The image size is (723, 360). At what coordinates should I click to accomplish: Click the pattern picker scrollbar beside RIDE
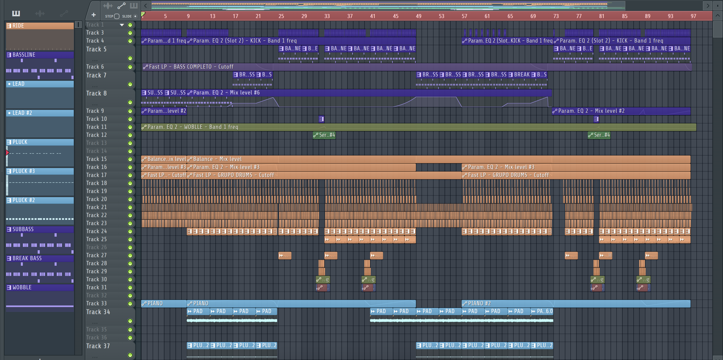[x=78, y=25]
